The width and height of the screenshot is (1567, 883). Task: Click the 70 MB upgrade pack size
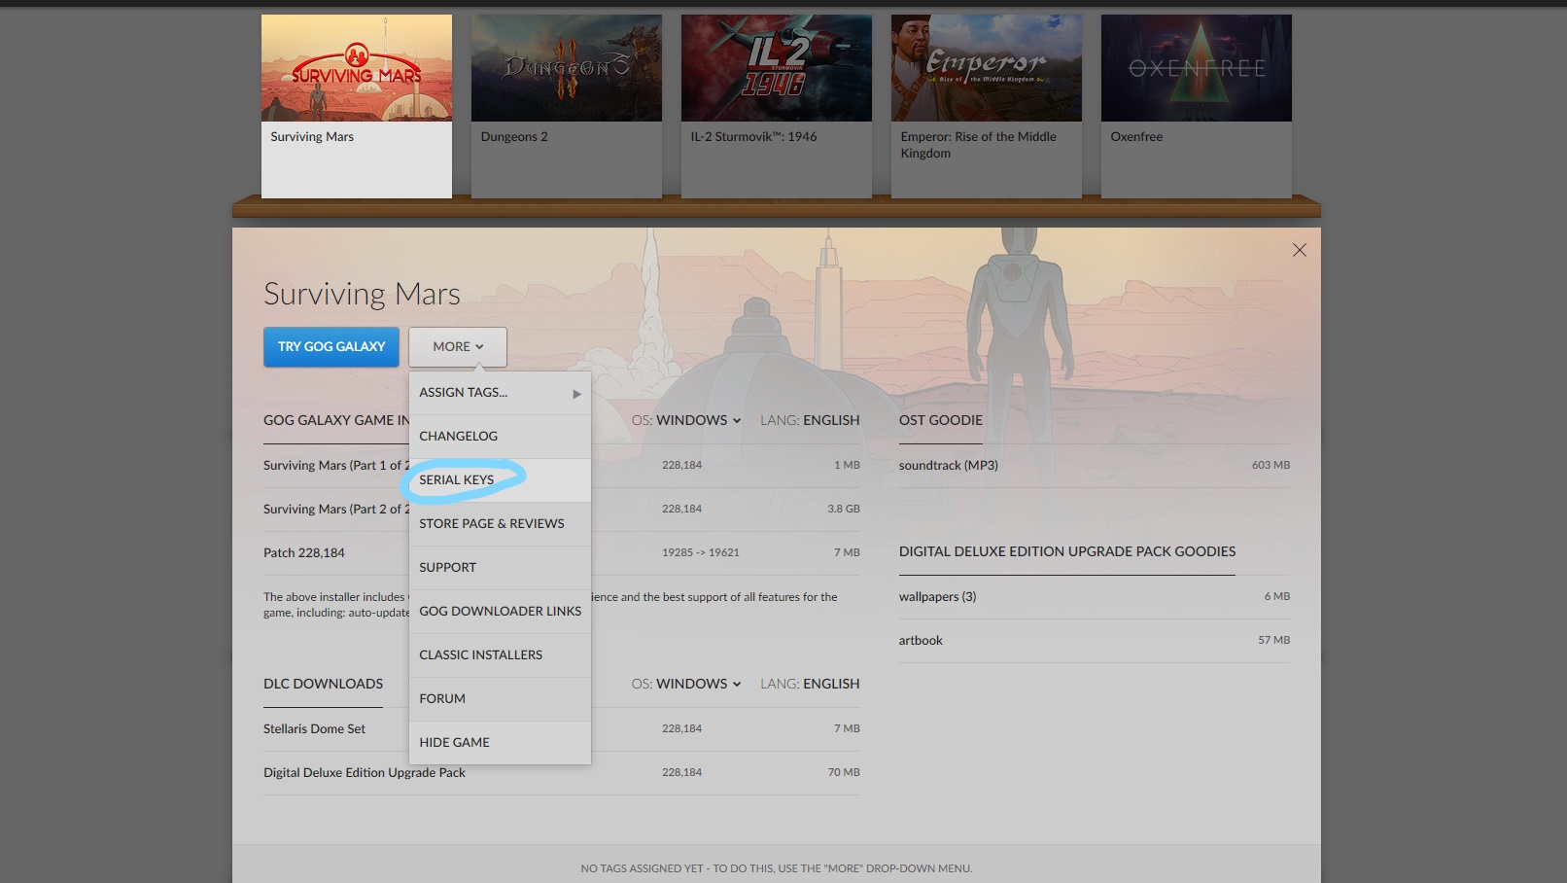[844, 772]
